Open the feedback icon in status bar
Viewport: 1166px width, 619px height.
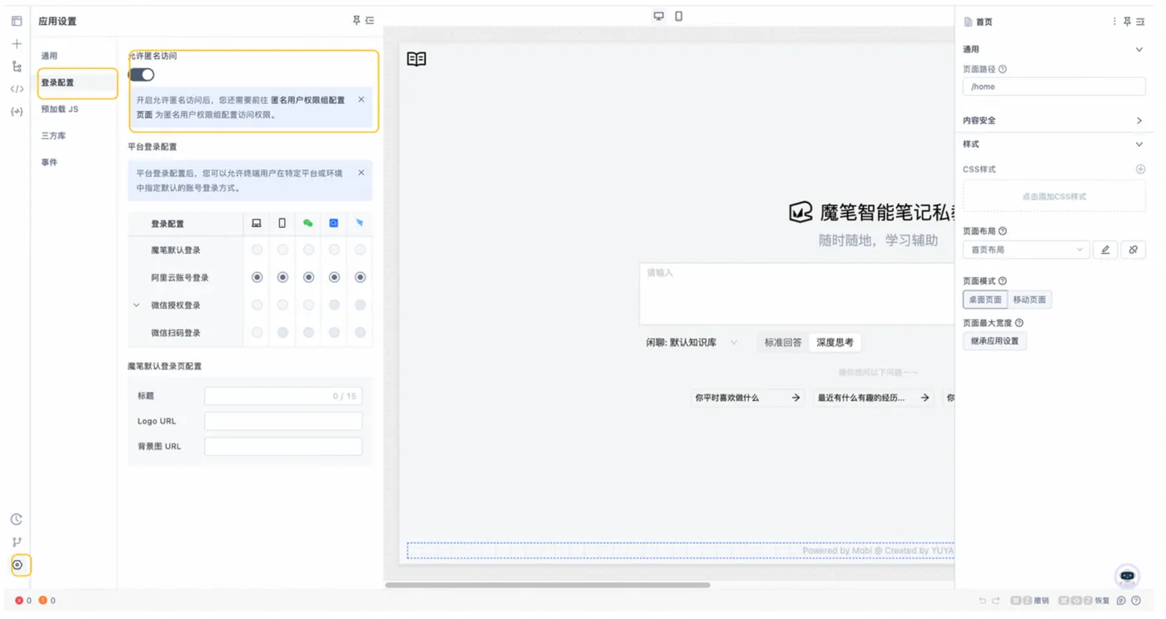click(x=1122, y=601)
